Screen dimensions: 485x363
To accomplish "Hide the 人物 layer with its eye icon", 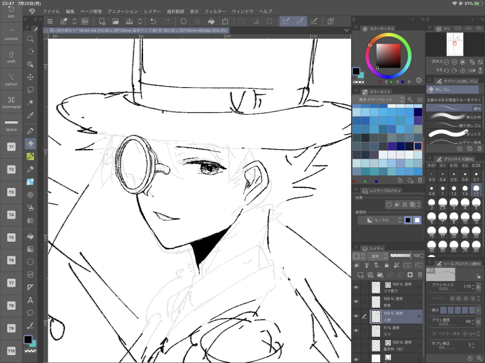I will (x=356, y=316).
